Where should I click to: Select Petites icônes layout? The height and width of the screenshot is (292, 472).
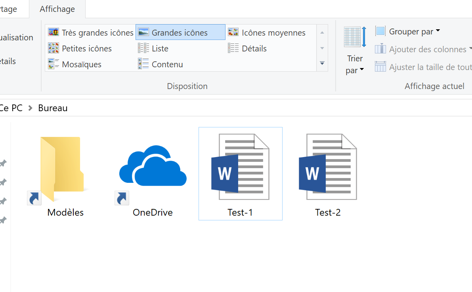point(80,48)
